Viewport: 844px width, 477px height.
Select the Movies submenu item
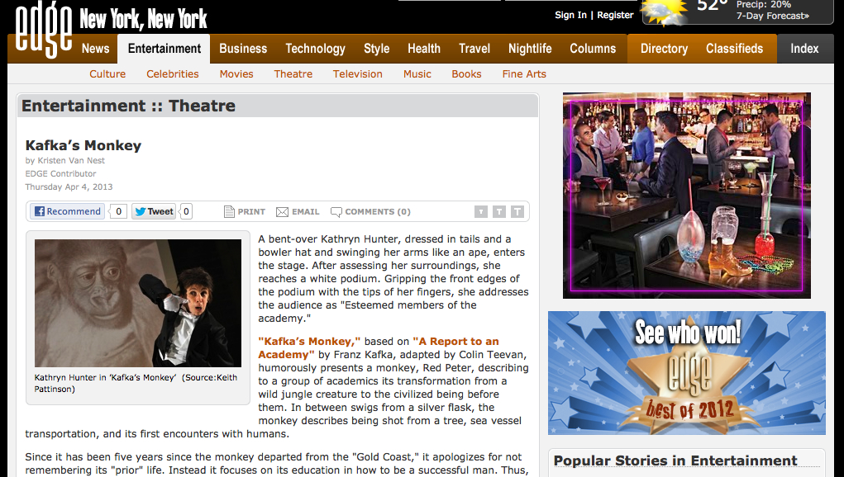(x=236, y=74)
